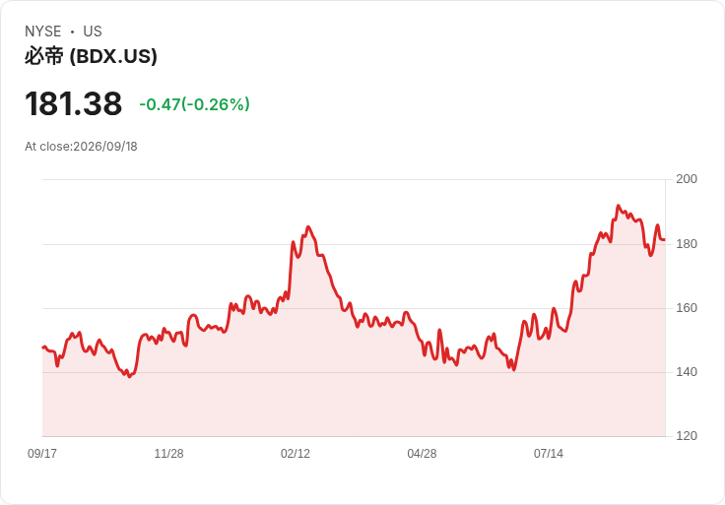
Task: Click the lowest dip near chart start
Action: [x=129, y=376]
